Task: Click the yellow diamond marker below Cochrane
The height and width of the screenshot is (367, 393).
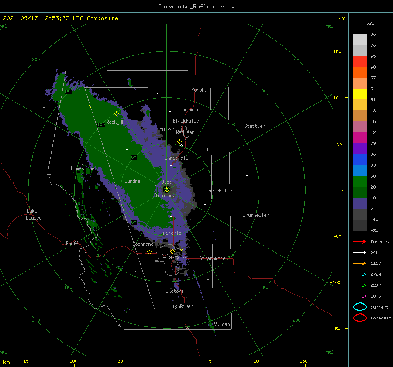Action: point(150,252)
